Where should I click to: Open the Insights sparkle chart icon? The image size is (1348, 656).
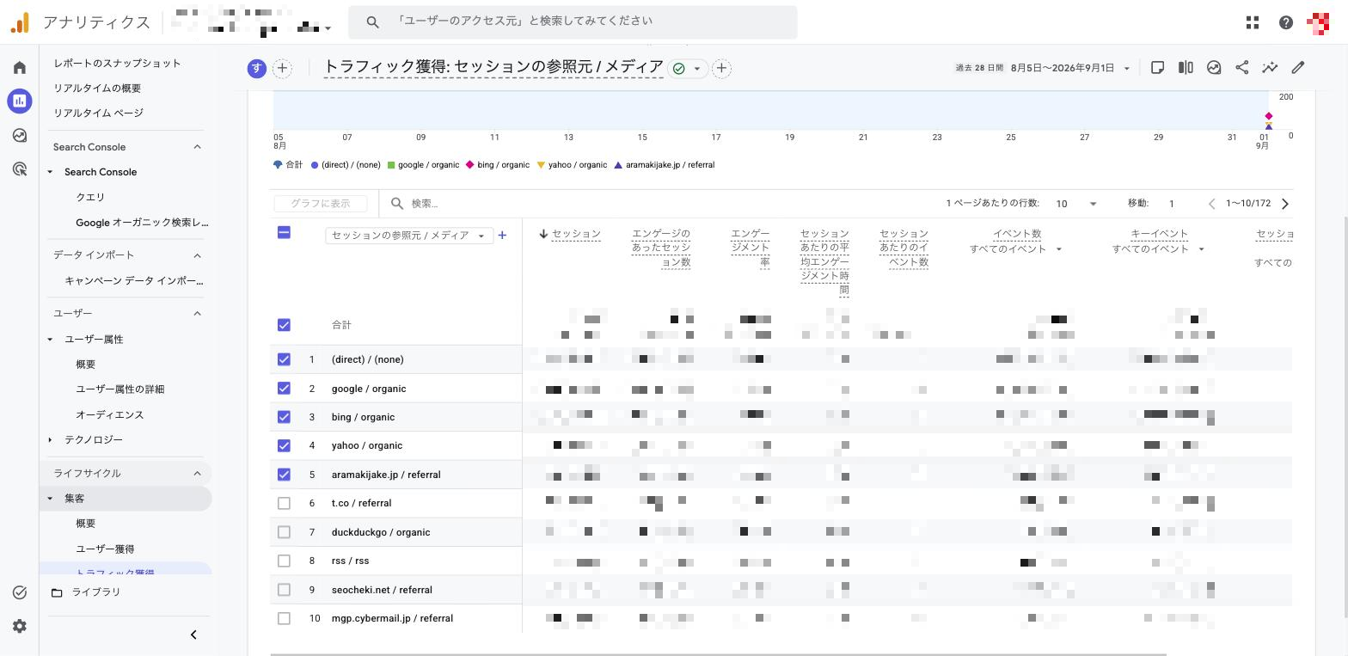[1214, 68]
